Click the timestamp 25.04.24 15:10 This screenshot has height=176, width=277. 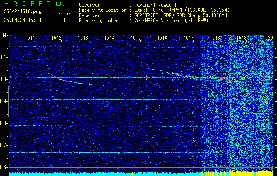22,20
